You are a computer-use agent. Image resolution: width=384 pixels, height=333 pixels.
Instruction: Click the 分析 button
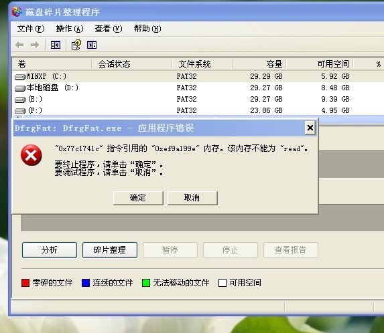click(x=50, y=250)
